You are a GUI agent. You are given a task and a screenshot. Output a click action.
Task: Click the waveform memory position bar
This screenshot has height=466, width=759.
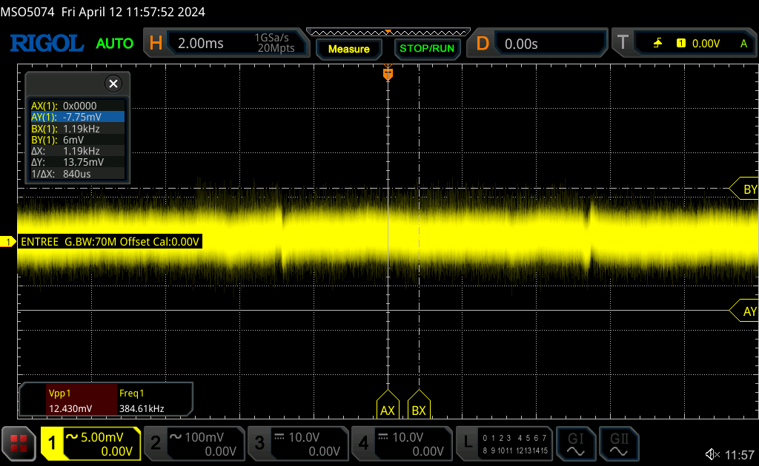(x=388, y=33)
